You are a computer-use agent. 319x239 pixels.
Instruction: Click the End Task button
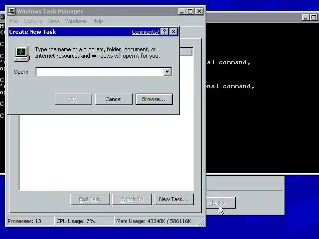click(x=90, y=199)
